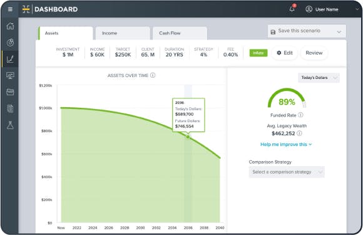The width and height of the screenshot is (363, 235).
Task: Open the Today's Dollars dropdown
Action: point(319,78)
